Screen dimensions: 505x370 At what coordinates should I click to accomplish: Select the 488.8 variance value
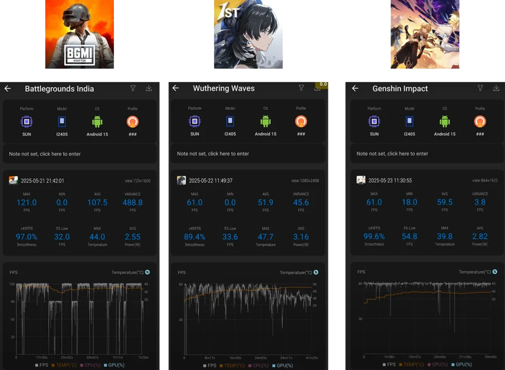coord(132,202)
